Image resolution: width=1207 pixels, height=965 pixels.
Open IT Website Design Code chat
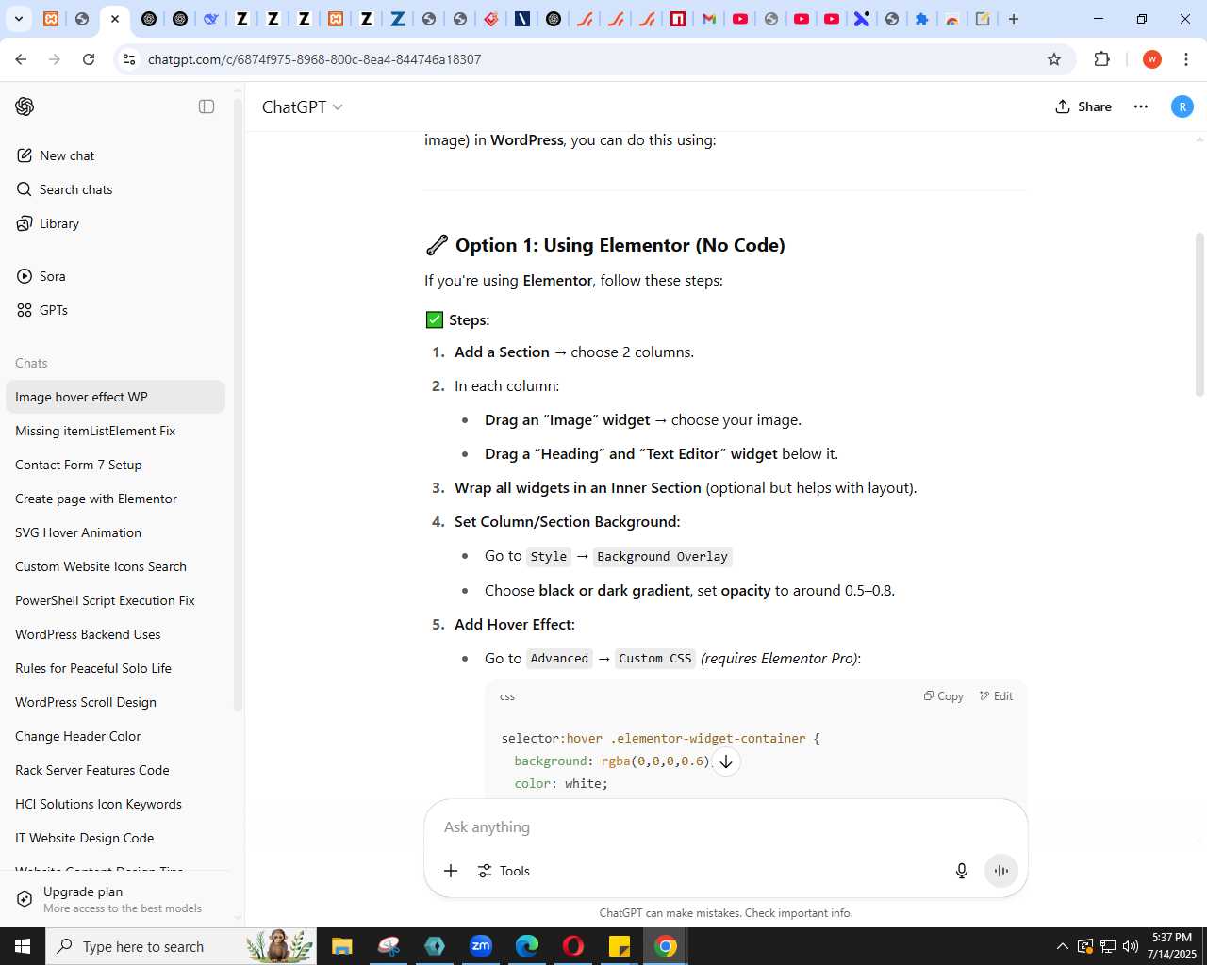115,838
